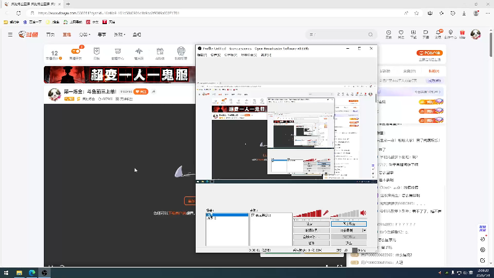Viewport: 494px width, 278px height.
Task: Open the dropdown arrow beside OBS record button
Action: (x=364, y=230)
